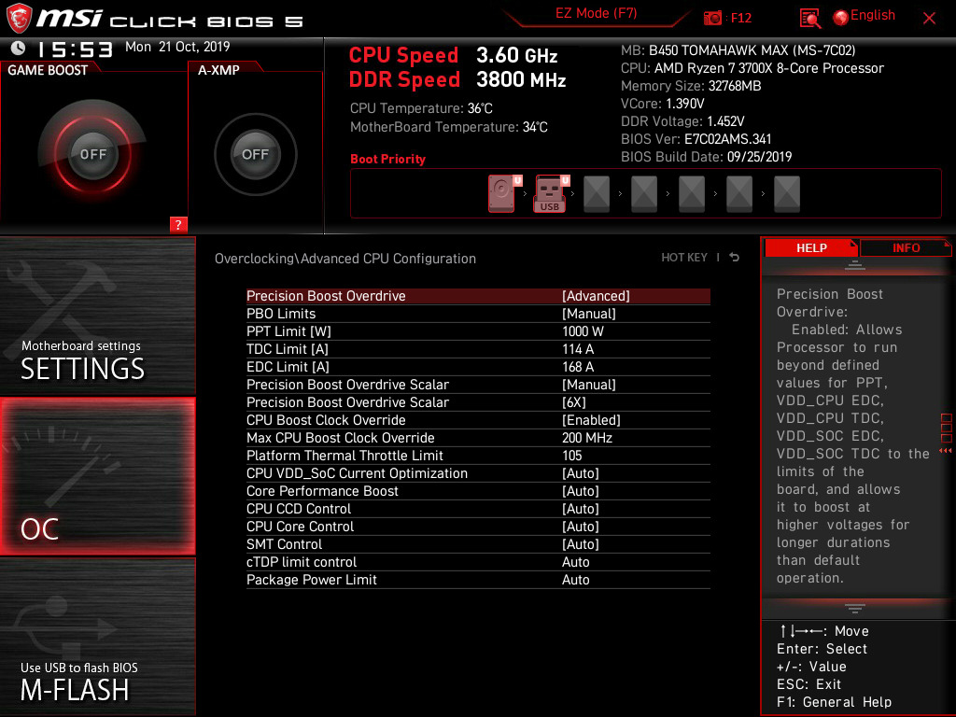956x717 pixels.
Task: Click the sixth boot priority slot
Action: [739, 194]
